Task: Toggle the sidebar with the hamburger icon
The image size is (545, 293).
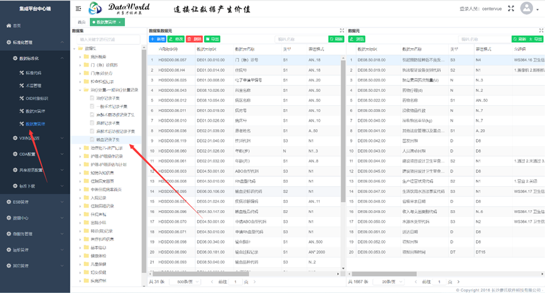Action: 78,8
